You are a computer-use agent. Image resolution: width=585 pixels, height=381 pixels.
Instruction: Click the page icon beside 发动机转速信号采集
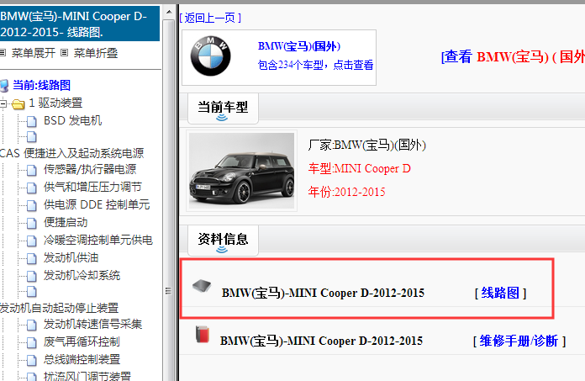[32, 325]
